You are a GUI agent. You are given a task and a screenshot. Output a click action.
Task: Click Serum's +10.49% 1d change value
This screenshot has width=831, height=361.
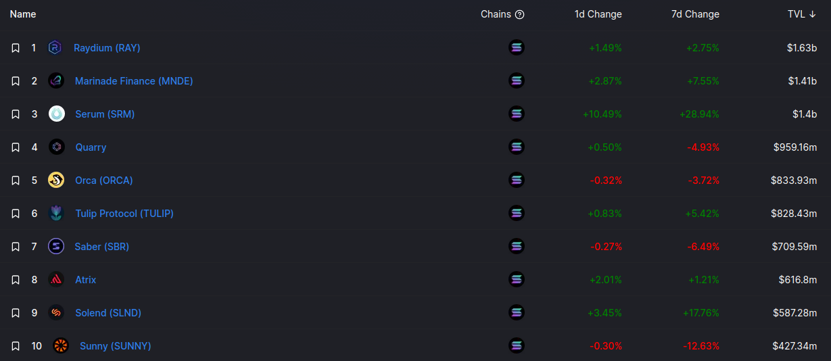click(602, 114)
